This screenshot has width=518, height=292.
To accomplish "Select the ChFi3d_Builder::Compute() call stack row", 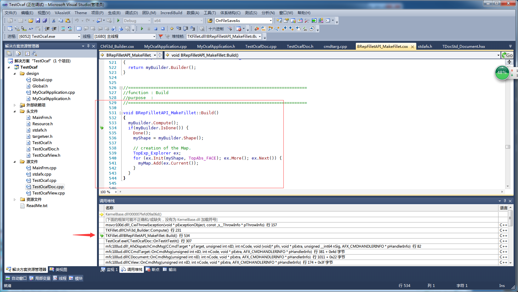I will click(143, 230).
